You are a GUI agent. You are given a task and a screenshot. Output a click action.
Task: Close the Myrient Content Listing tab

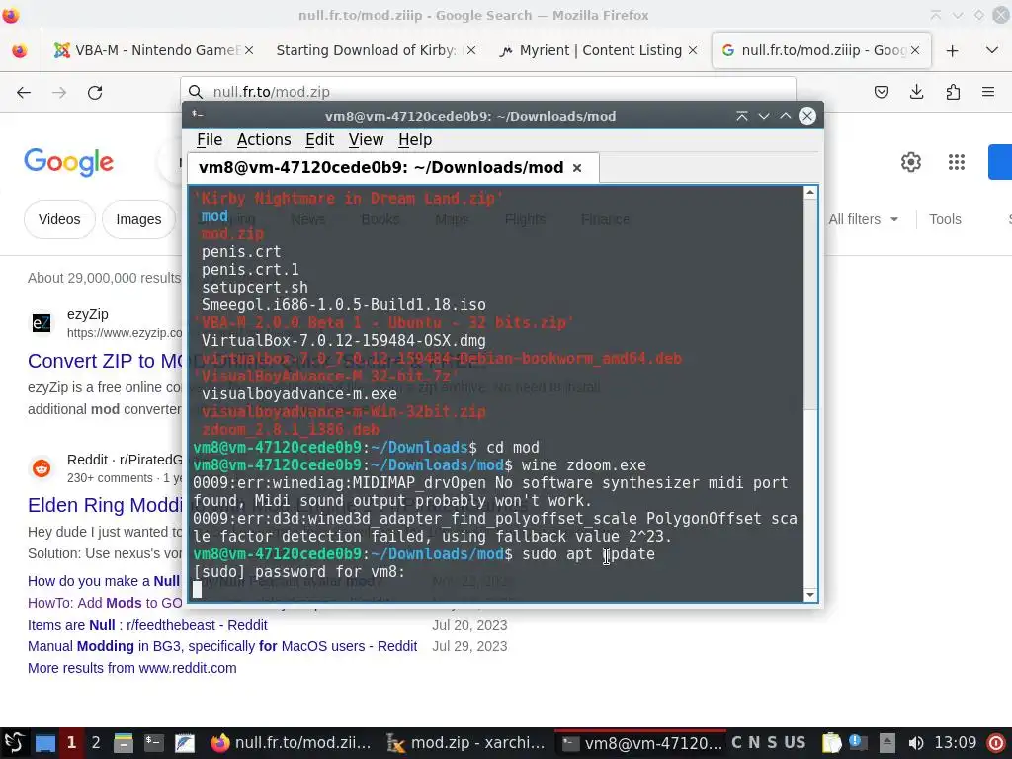(x=693, y=50)
